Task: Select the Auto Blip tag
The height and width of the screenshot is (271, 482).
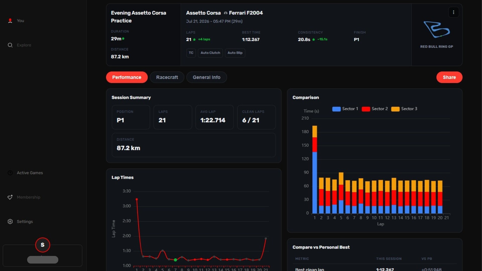Action: (235, 53)
